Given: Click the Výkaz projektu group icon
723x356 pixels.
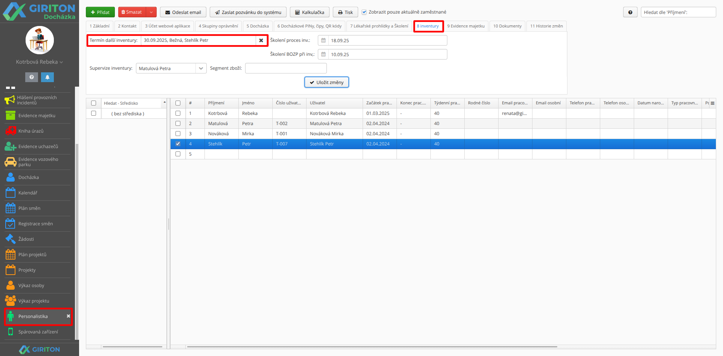Looking at the screenshot, I should 11,301.
